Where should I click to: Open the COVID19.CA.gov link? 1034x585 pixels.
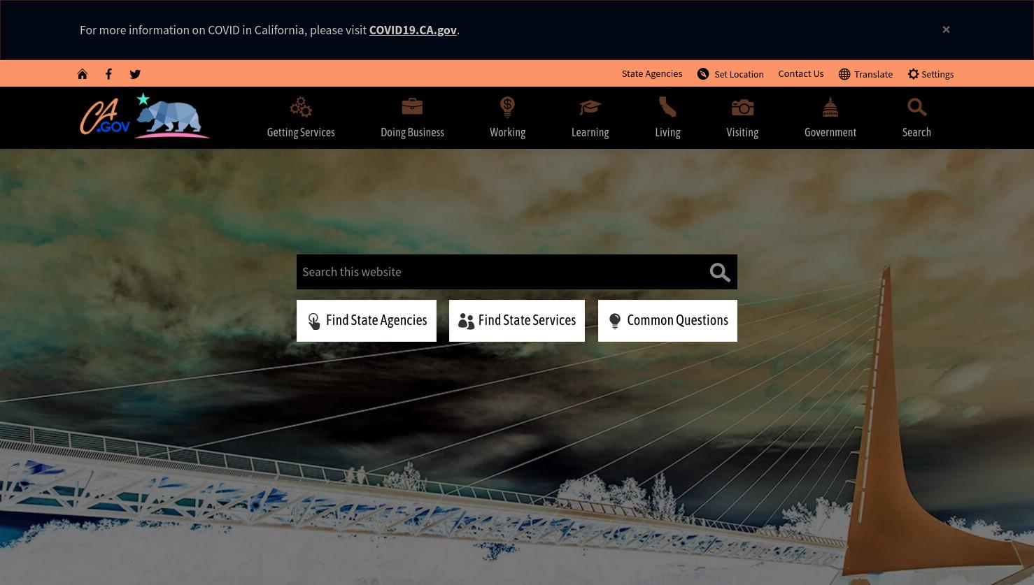click(413, 30)
